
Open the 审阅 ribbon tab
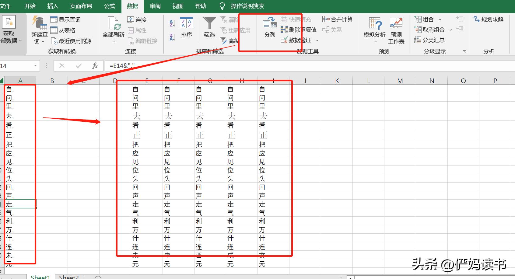(155, 6)
